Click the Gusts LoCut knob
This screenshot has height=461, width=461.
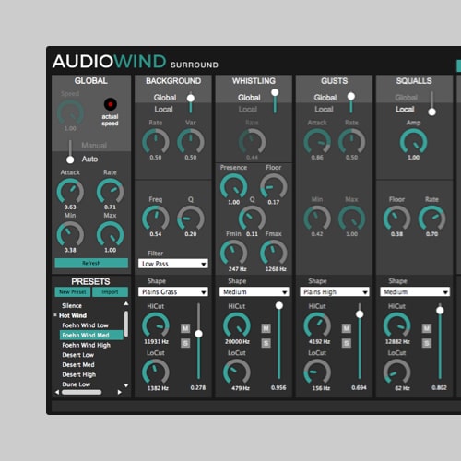pos(317,372)
